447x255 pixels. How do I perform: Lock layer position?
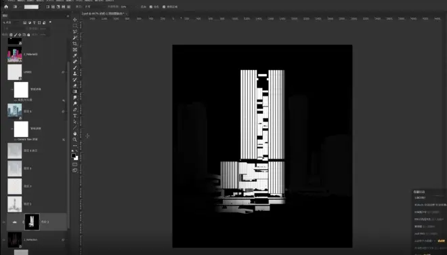(20, 35)
